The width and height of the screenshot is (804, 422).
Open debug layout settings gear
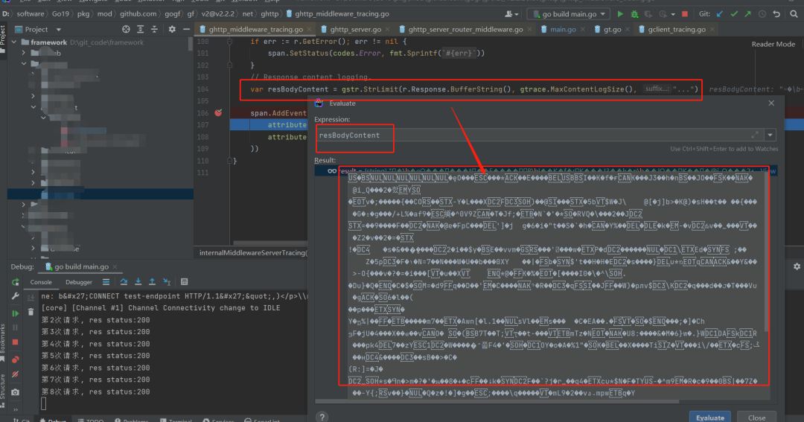pyautogui.click(x=797, y=266)
